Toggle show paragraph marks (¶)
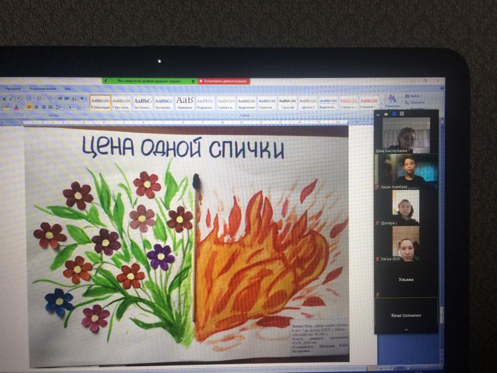The width and height of the screenshot is (497, 373). pos(82,99)
